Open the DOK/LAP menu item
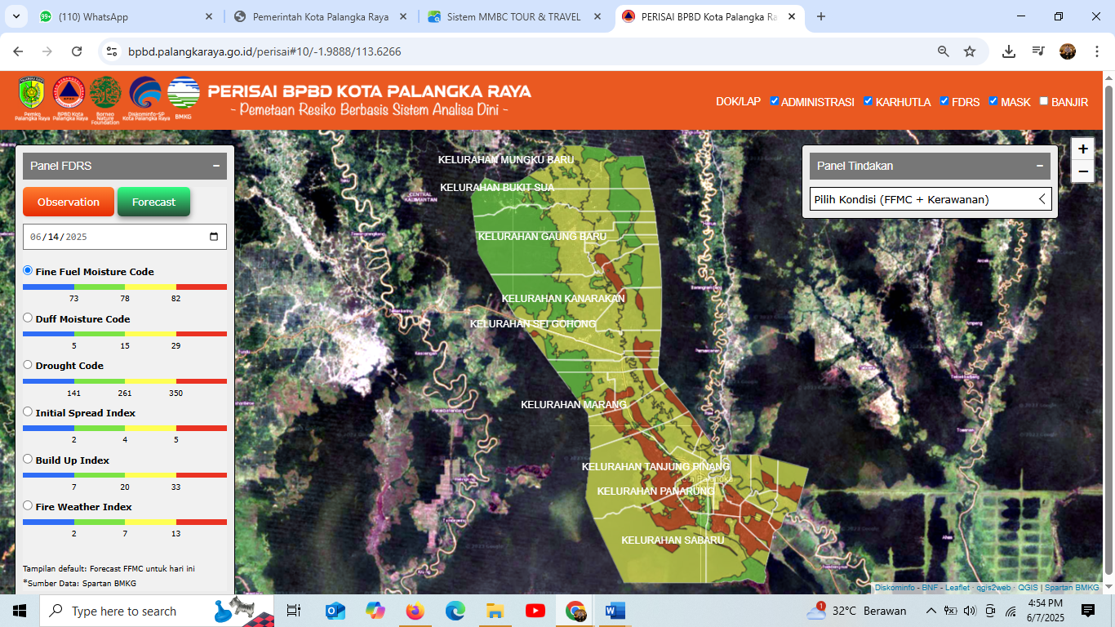This screenshot has width=1115, height=627. pos(738,102)
